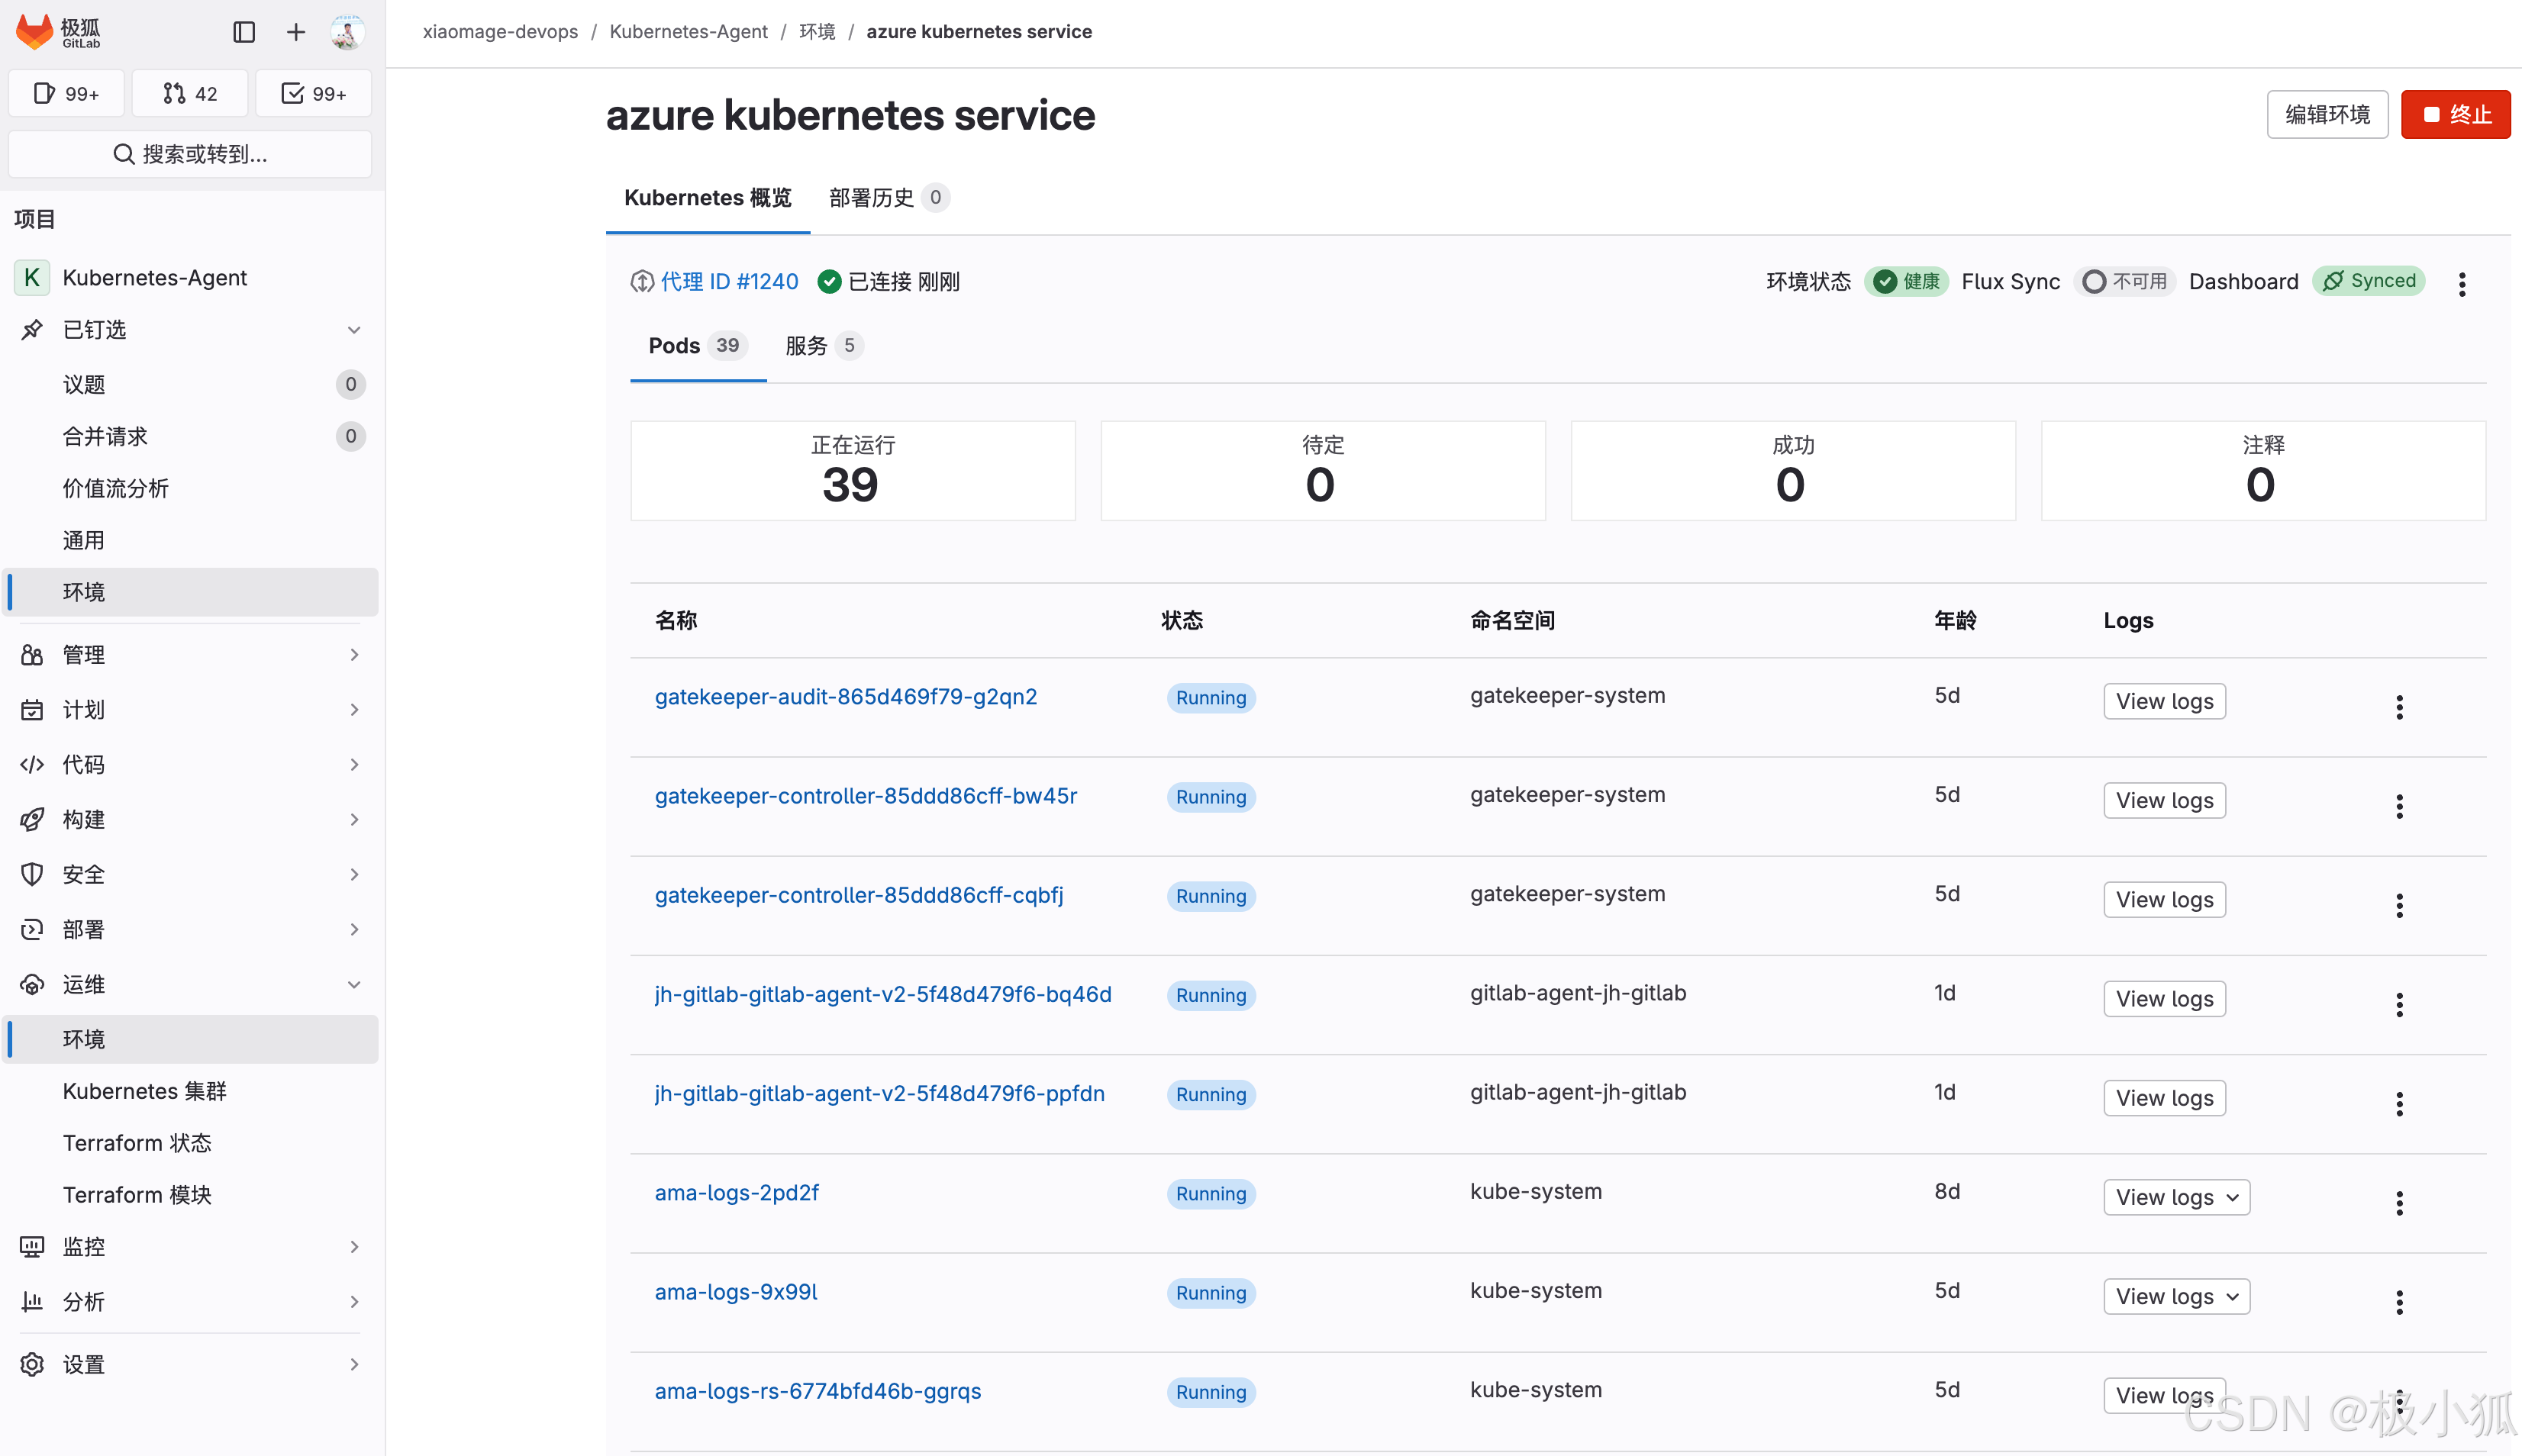Image resolution: width=2522 pixels, height=1456 pixels.
Task: Open merge requests 42 counter
Action: (190, 93)
